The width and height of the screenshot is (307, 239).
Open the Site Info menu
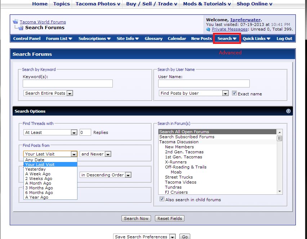coord(128,39)
